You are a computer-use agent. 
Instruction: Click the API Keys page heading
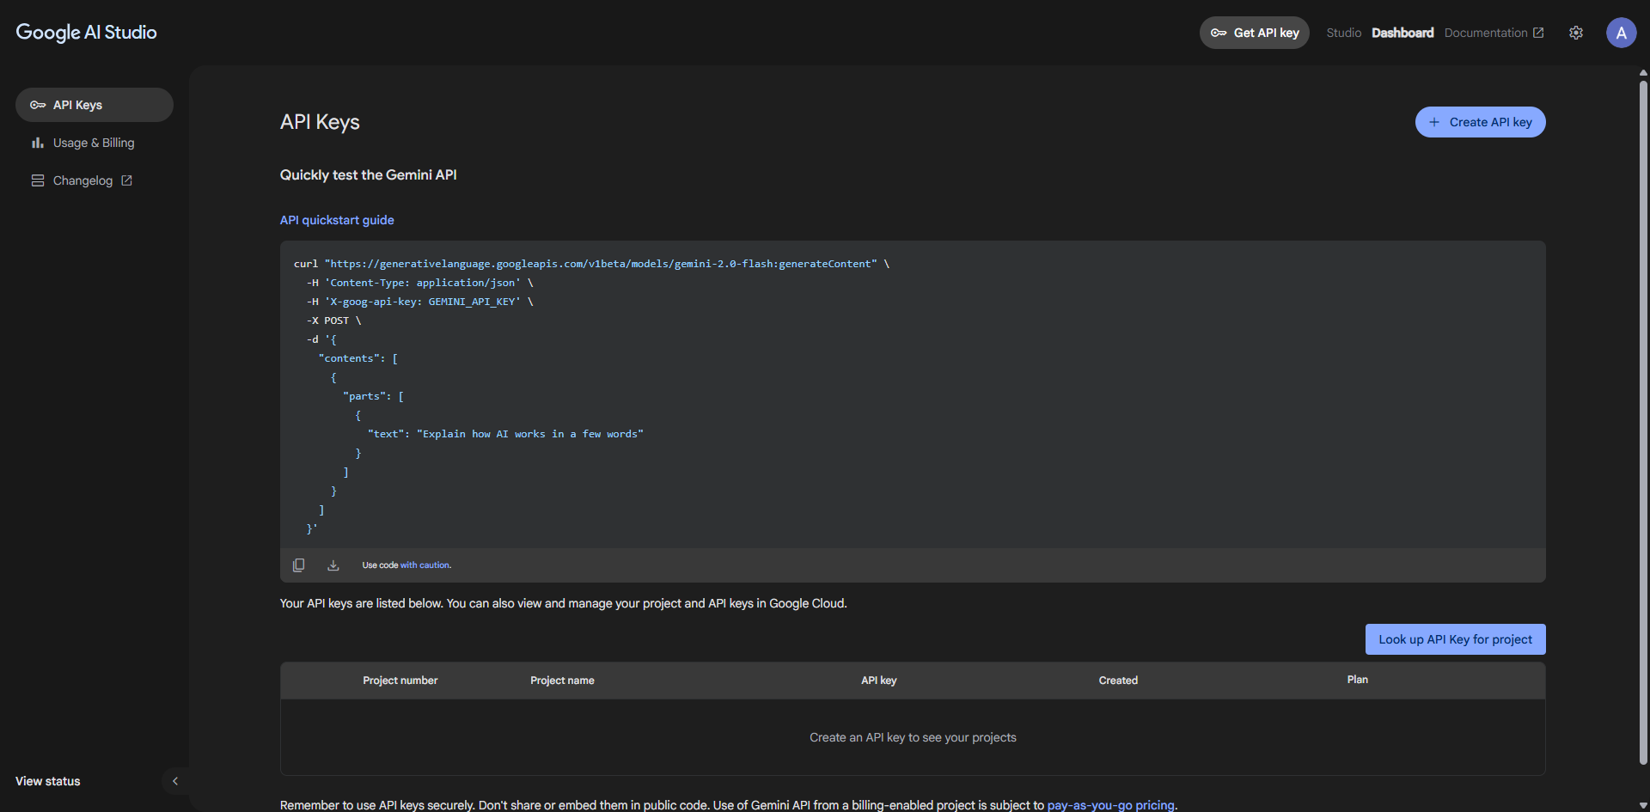(x=320, y=122)
